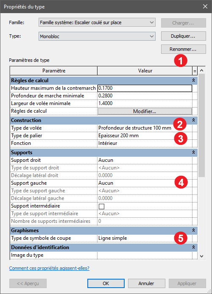Image resolution: width=212 pixels, height=294 pixels.
Task: Click the equals column header
Action: (x=195, y=71)
